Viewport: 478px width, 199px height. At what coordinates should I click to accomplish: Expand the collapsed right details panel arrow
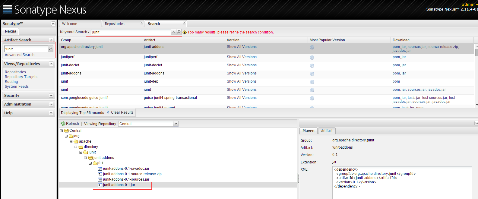[476, 123]
